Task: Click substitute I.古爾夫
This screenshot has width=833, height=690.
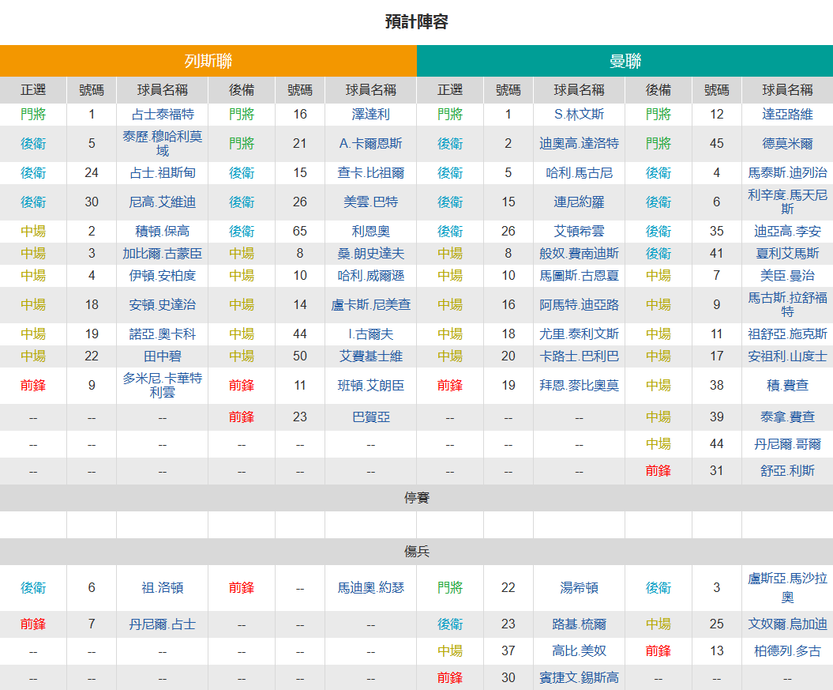Action: (371, 334)
